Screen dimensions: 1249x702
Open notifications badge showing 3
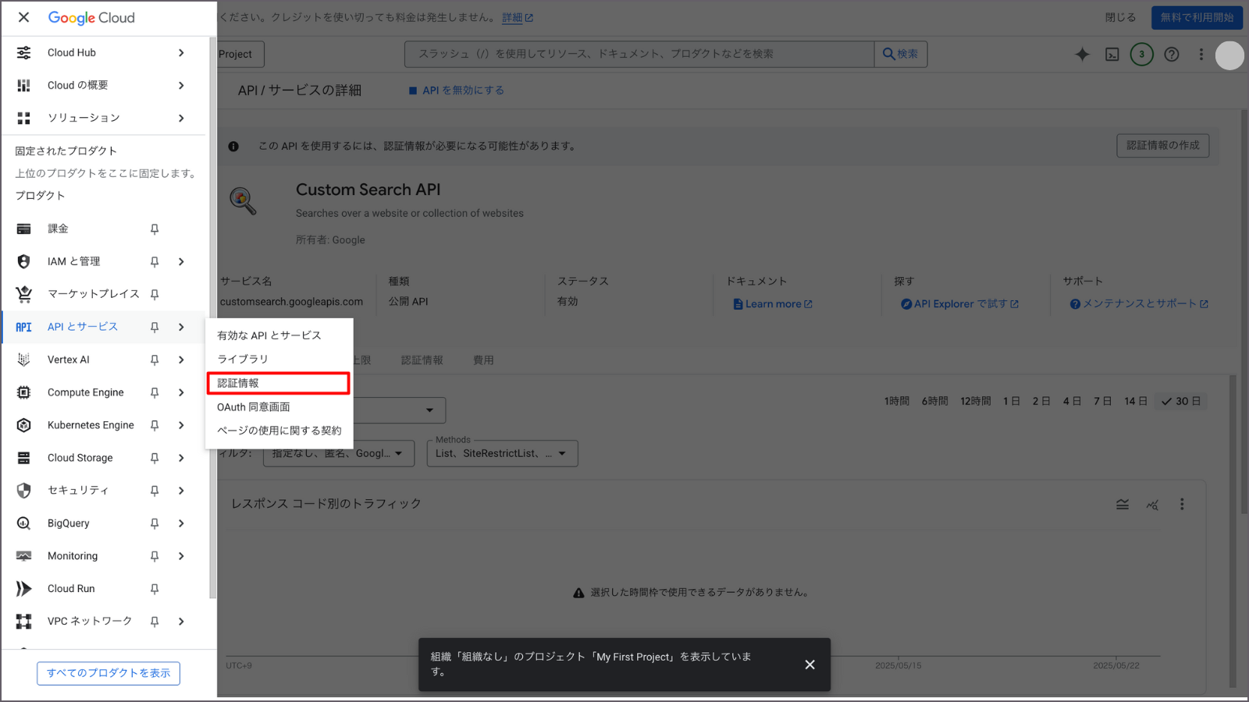coord(1142,54)
